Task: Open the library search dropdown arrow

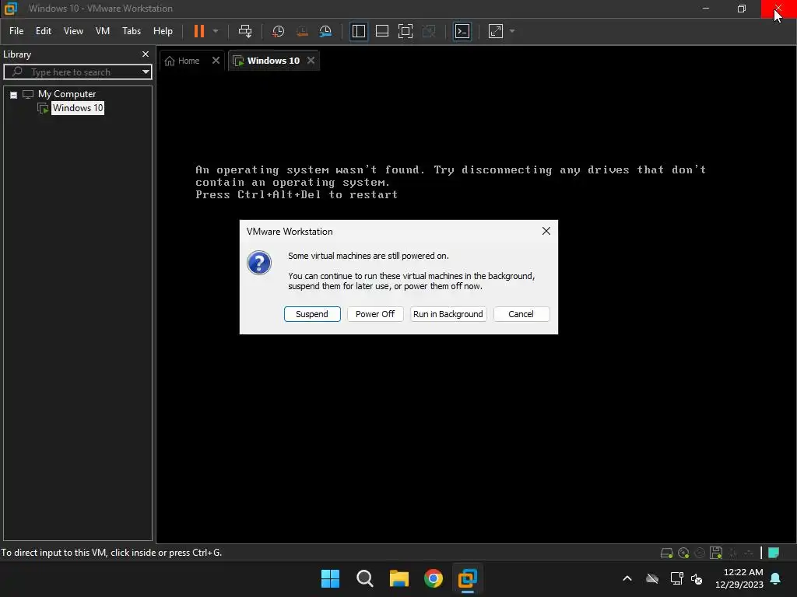Action: [x=146, y=72]
